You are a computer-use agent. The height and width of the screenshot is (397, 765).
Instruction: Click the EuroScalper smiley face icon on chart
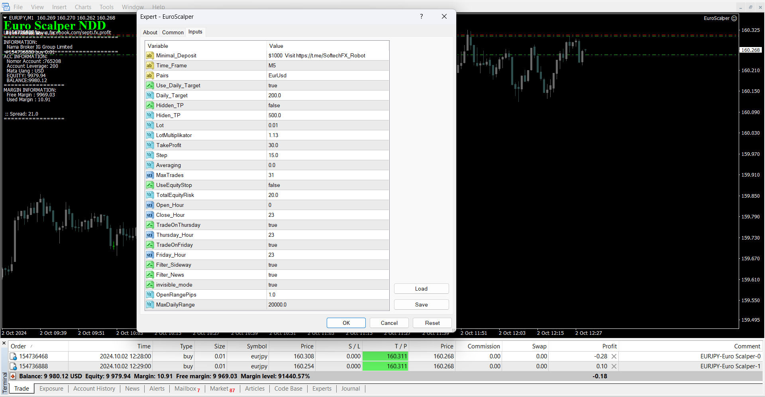point(734,18)
